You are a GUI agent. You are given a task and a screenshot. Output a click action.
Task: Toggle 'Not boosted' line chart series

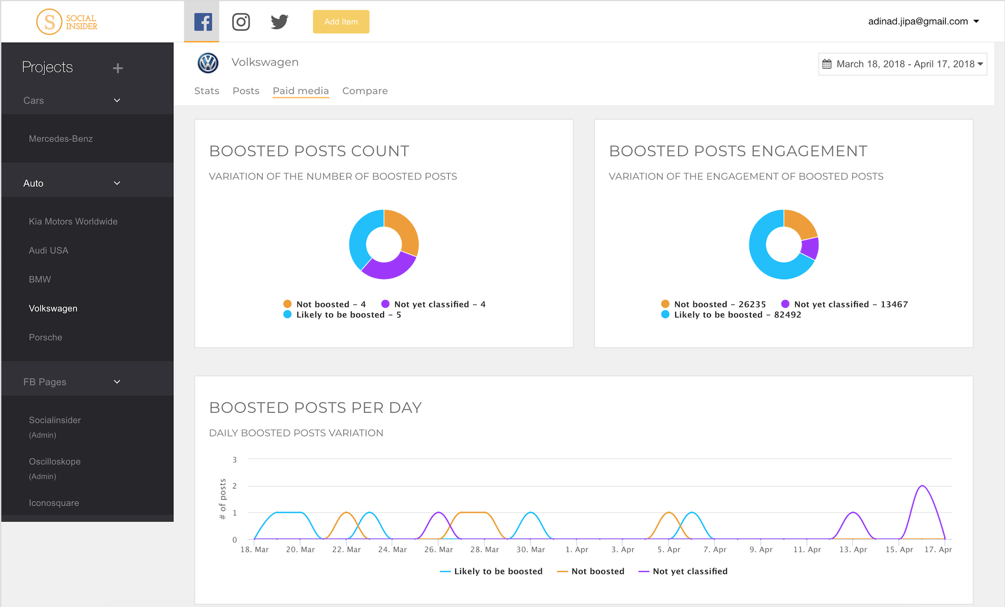click(x=591, y=571)
